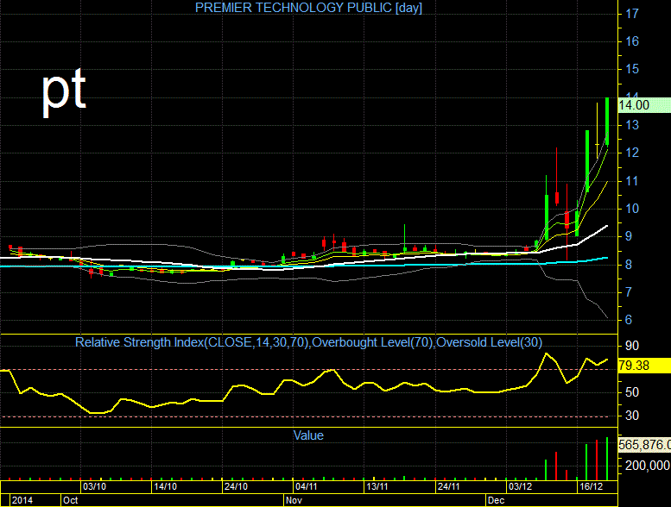671x507 pixels.
Task: Click the 17 price axis label
Action: [x=632, y=14]
